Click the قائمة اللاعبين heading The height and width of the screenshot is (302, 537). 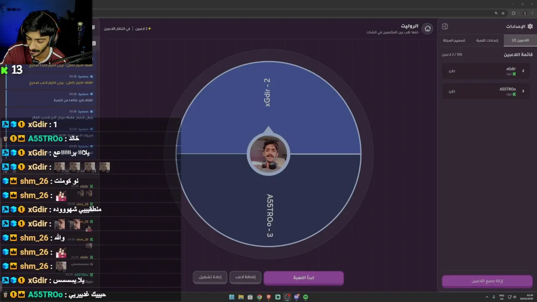[x=518, y=55]
